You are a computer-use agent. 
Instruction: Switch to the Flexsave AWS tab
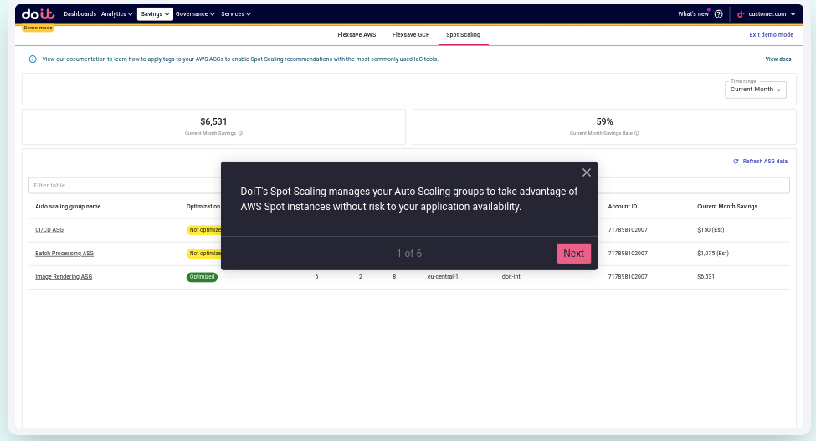point(357,35)
